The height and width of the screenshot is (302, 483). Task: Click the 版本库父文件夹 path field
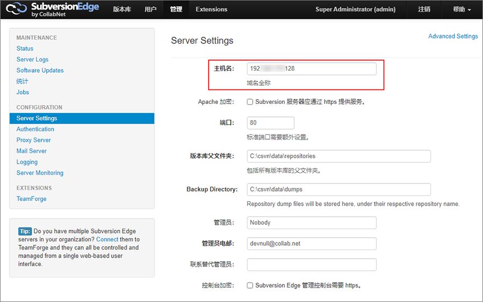[339, 156]
